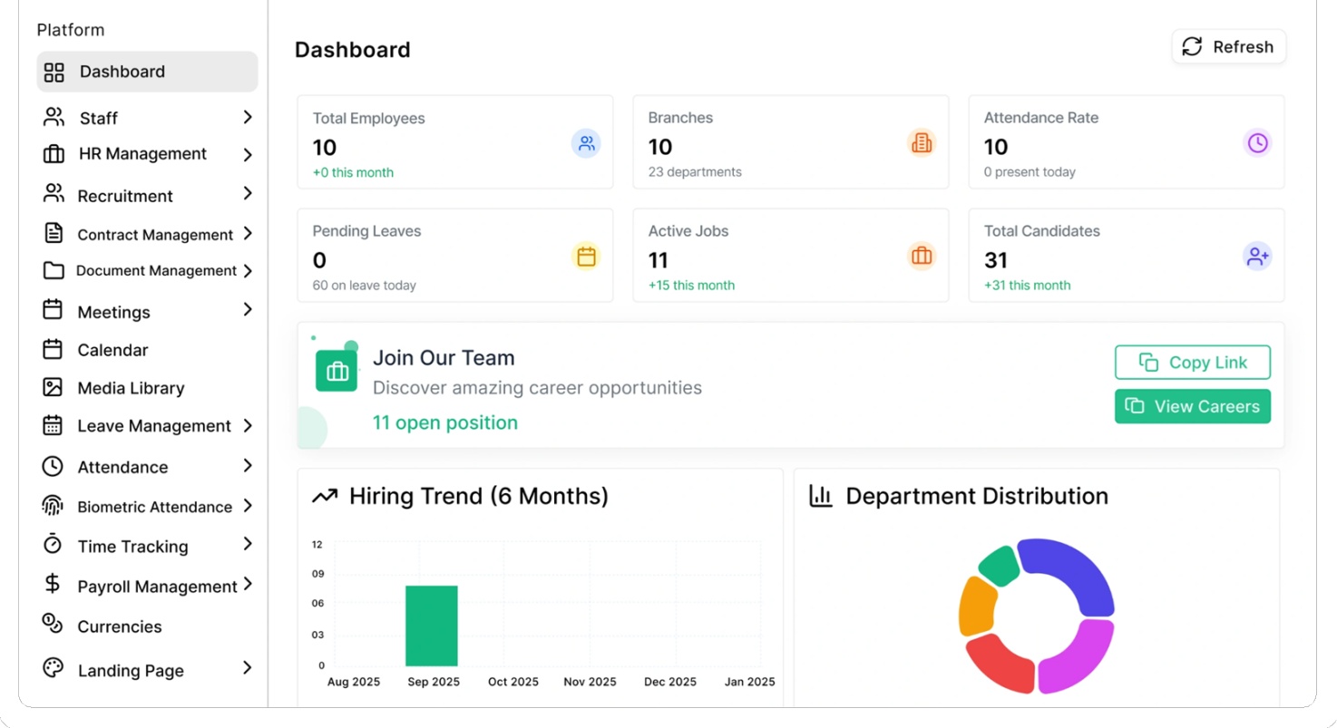
Task: Click the Department Distribution bar chart icon
Action: tap(821, 496)
